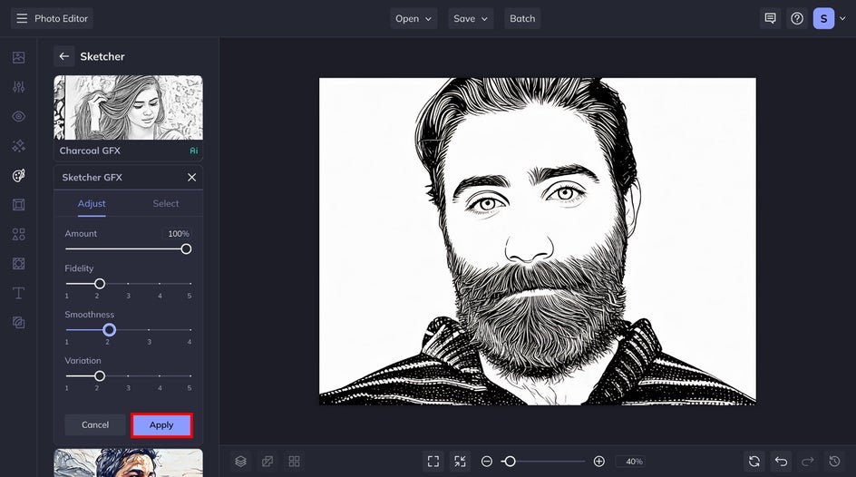Apply the Sketcher GFX effect
Viewport: 856px width, 477px height.
(161, 424)
